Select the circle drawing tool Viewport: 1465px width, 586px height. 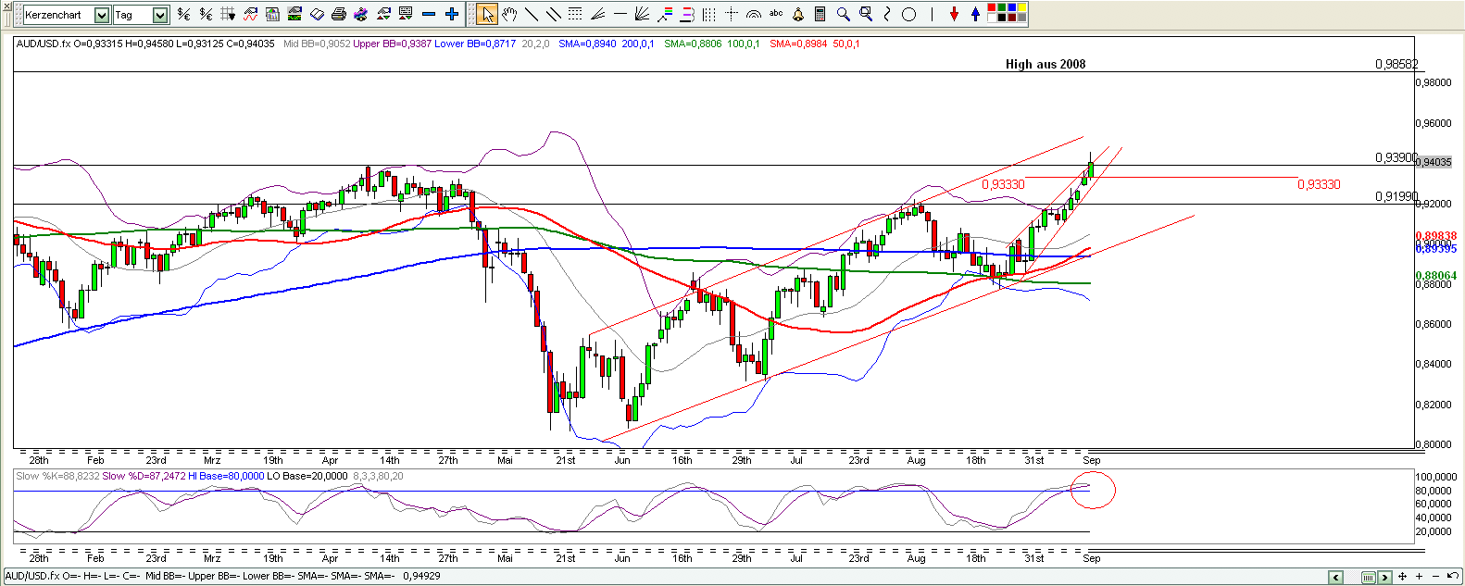point(908,15)
